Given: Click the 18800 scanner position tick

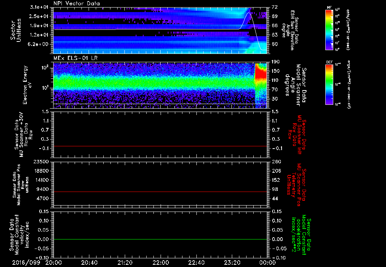Looking at the screenshot, I should click(42, 171).
